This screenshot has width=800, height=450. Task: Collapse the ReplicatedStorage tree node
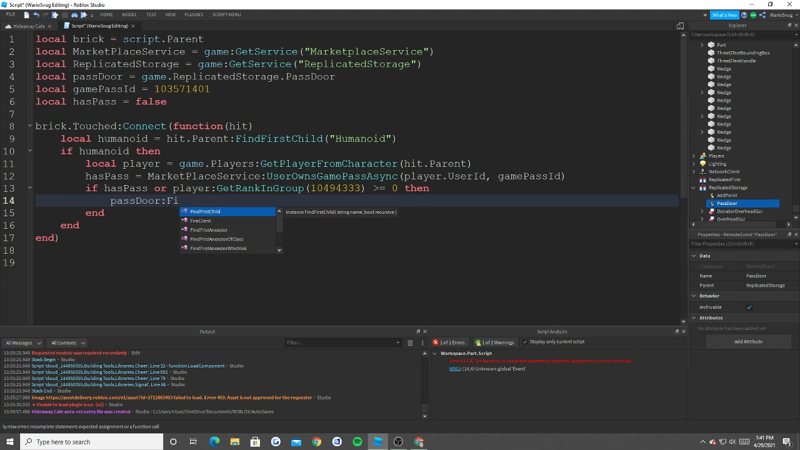(694, 187)
